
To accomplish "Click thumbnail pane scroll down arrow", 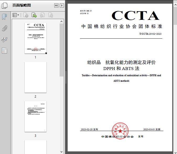I will click(x=62, y=152).
